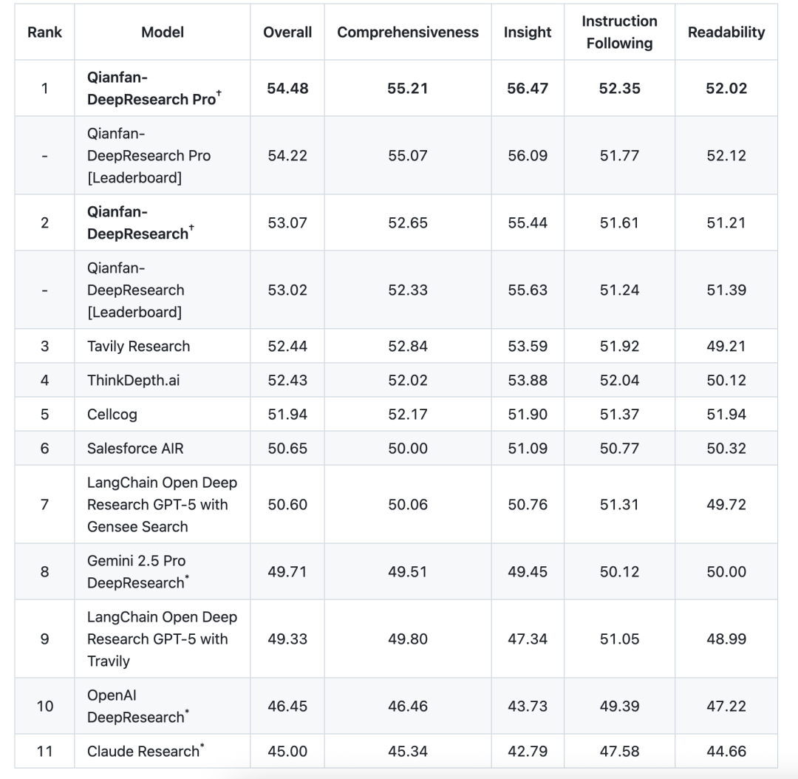Click Claude Research's overall score 45.00
Viewport: 798px width, 779px height.
click(287, 752)
